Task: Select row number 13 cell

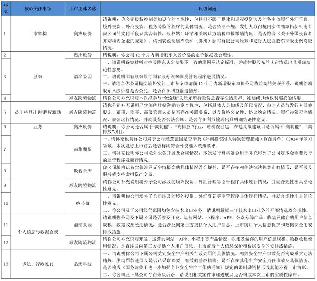Action: point(6,264)
